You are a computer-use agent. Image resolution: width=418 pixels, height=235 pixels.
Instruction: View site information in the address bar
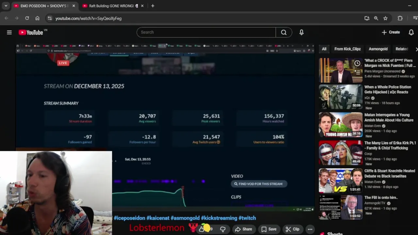pyautogui.click(x=50, y=18)
